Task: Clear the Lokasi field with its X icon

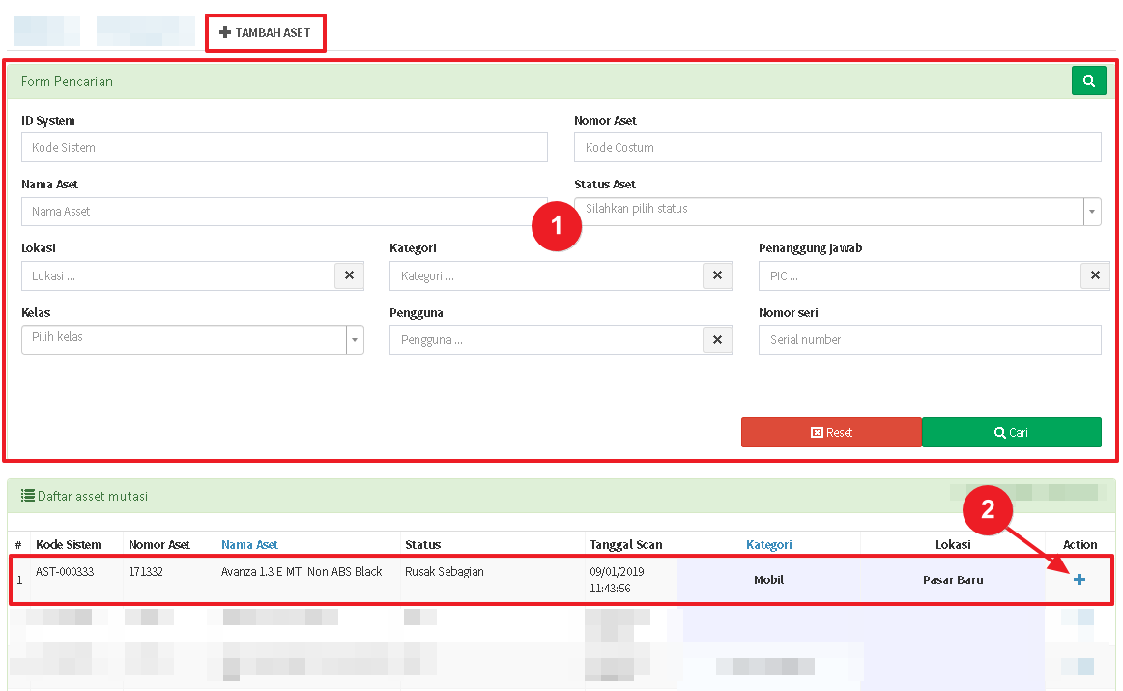Action: click(349, 275)
